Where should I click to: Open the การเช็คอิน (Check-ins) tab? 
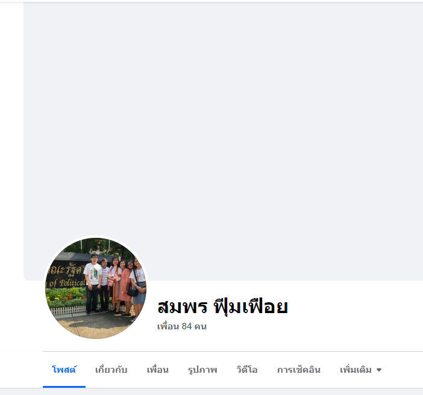[299, 369]
